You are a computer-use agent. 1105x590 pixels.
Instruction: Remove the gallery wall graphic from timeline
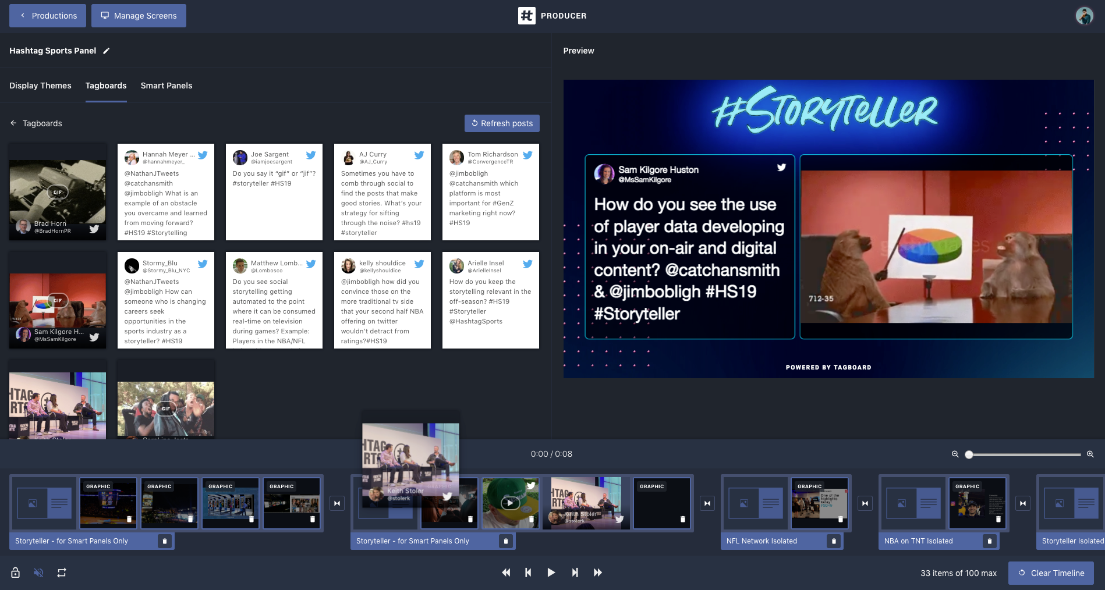(x=252, y=519)
